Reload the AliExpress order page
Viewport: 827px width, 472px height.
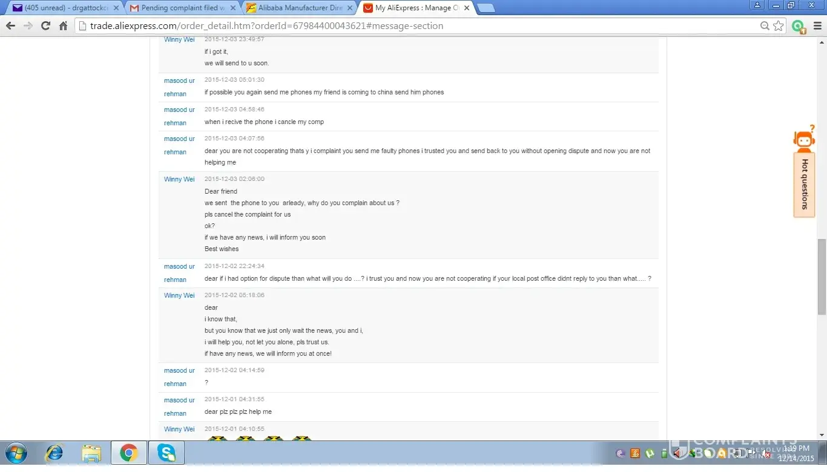point(45,26)
